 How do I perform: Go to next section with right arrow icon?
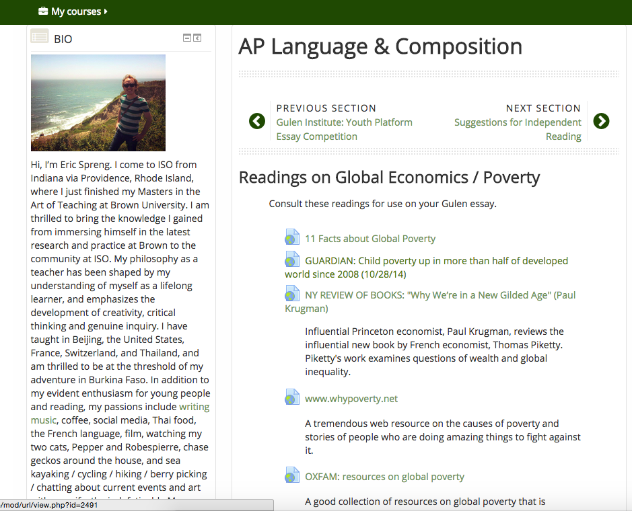tap(601, 121)
